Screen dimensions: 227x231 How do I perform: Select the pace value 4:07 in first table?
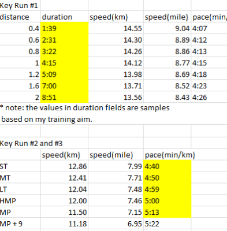pos(209,28)
